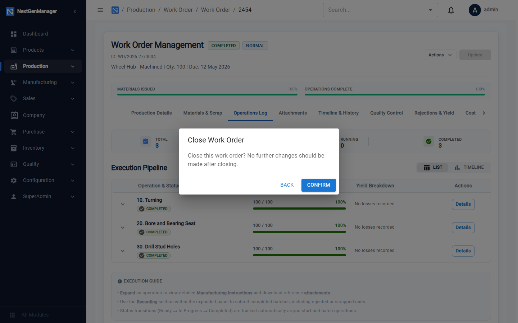Click the Quality checklist icon
The height and width of the screenshot is (323, 518).
click(14, 164)
